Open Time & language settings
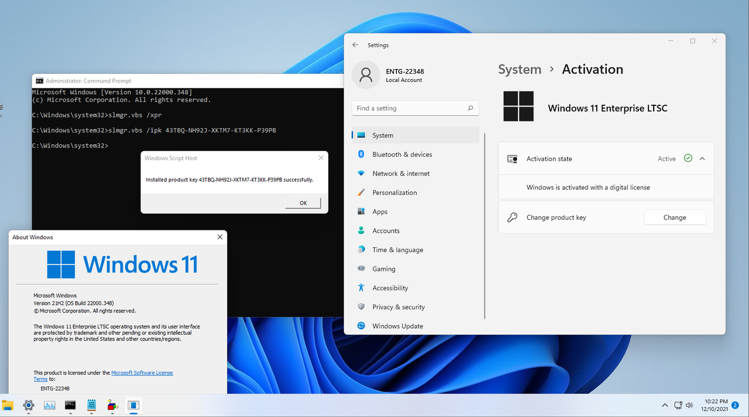Viewport: 749px width, 417px height. pos(415,250)
